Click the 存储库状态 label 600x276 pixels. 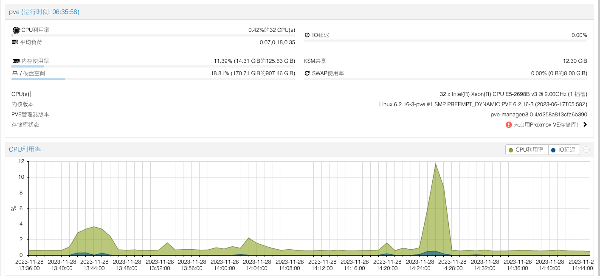point(25,125)
